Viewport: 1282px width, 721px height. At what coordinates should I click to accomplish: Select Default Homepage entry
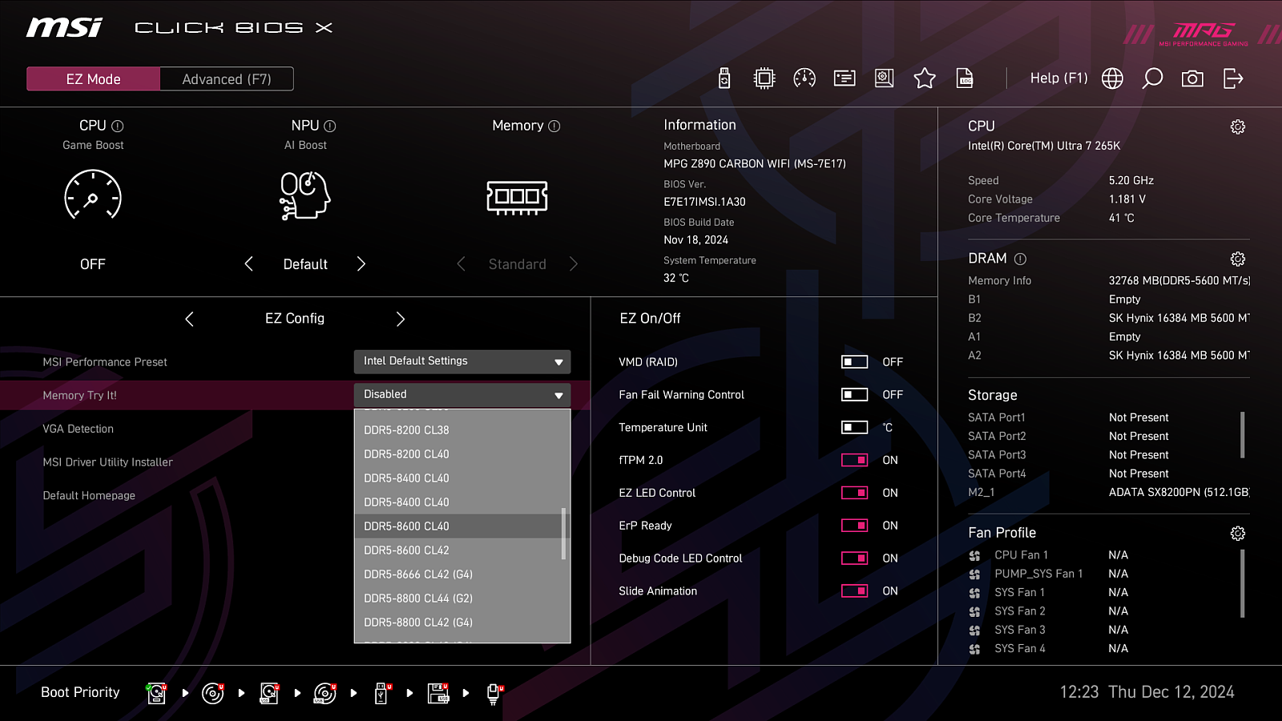pyautogui.click(x=89, y=496)
